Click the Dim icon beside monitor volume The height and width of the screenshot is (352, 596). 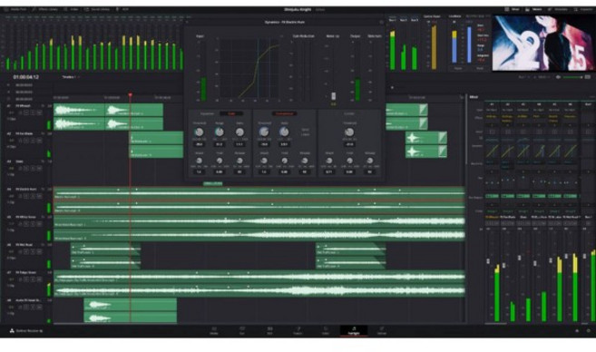(x=588, y=77)
